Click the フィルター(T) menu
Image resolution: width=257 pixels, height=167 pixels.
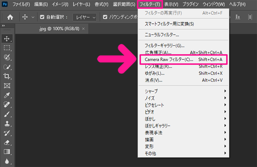pos(150,4)
